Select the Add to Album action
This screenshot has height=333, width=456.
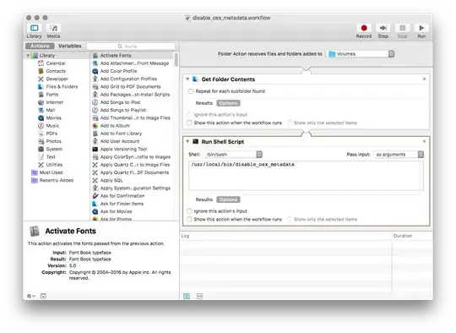[x=133, y=126]
